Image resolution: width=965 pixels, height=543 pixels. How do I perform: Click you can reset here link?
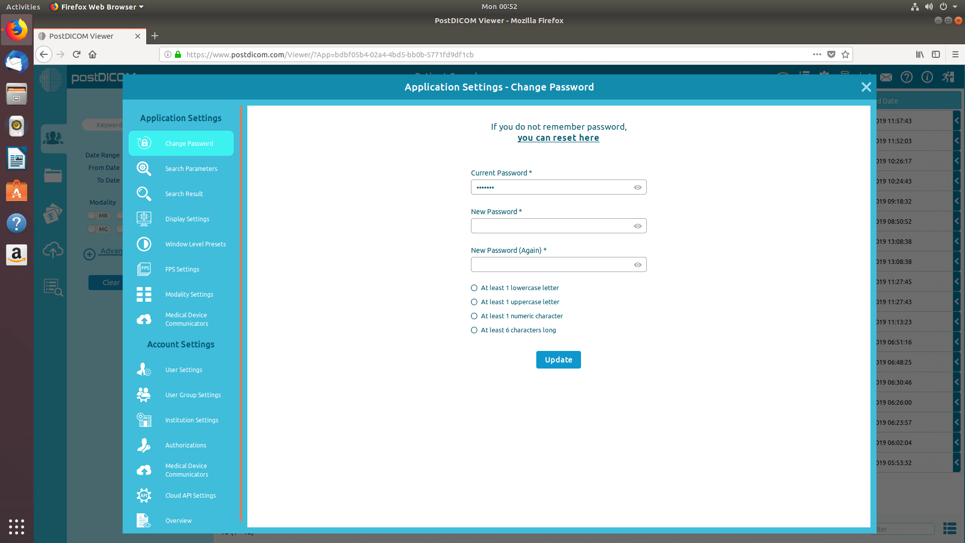(x=558, y=137)
